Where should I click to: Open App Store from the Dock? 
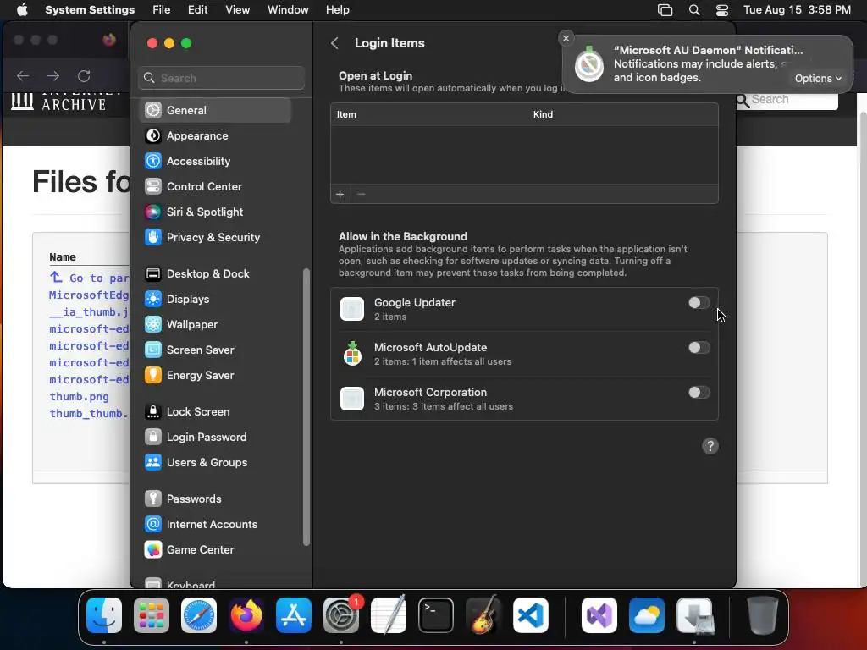click(x=294, y=615)
